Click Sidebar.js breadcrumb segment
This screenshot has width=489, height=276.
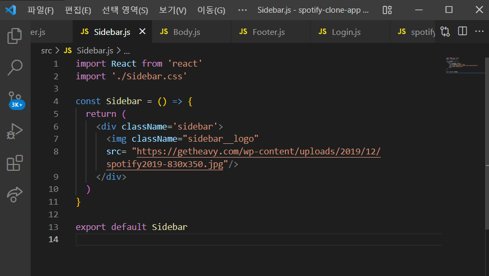(x=95, y=51)
